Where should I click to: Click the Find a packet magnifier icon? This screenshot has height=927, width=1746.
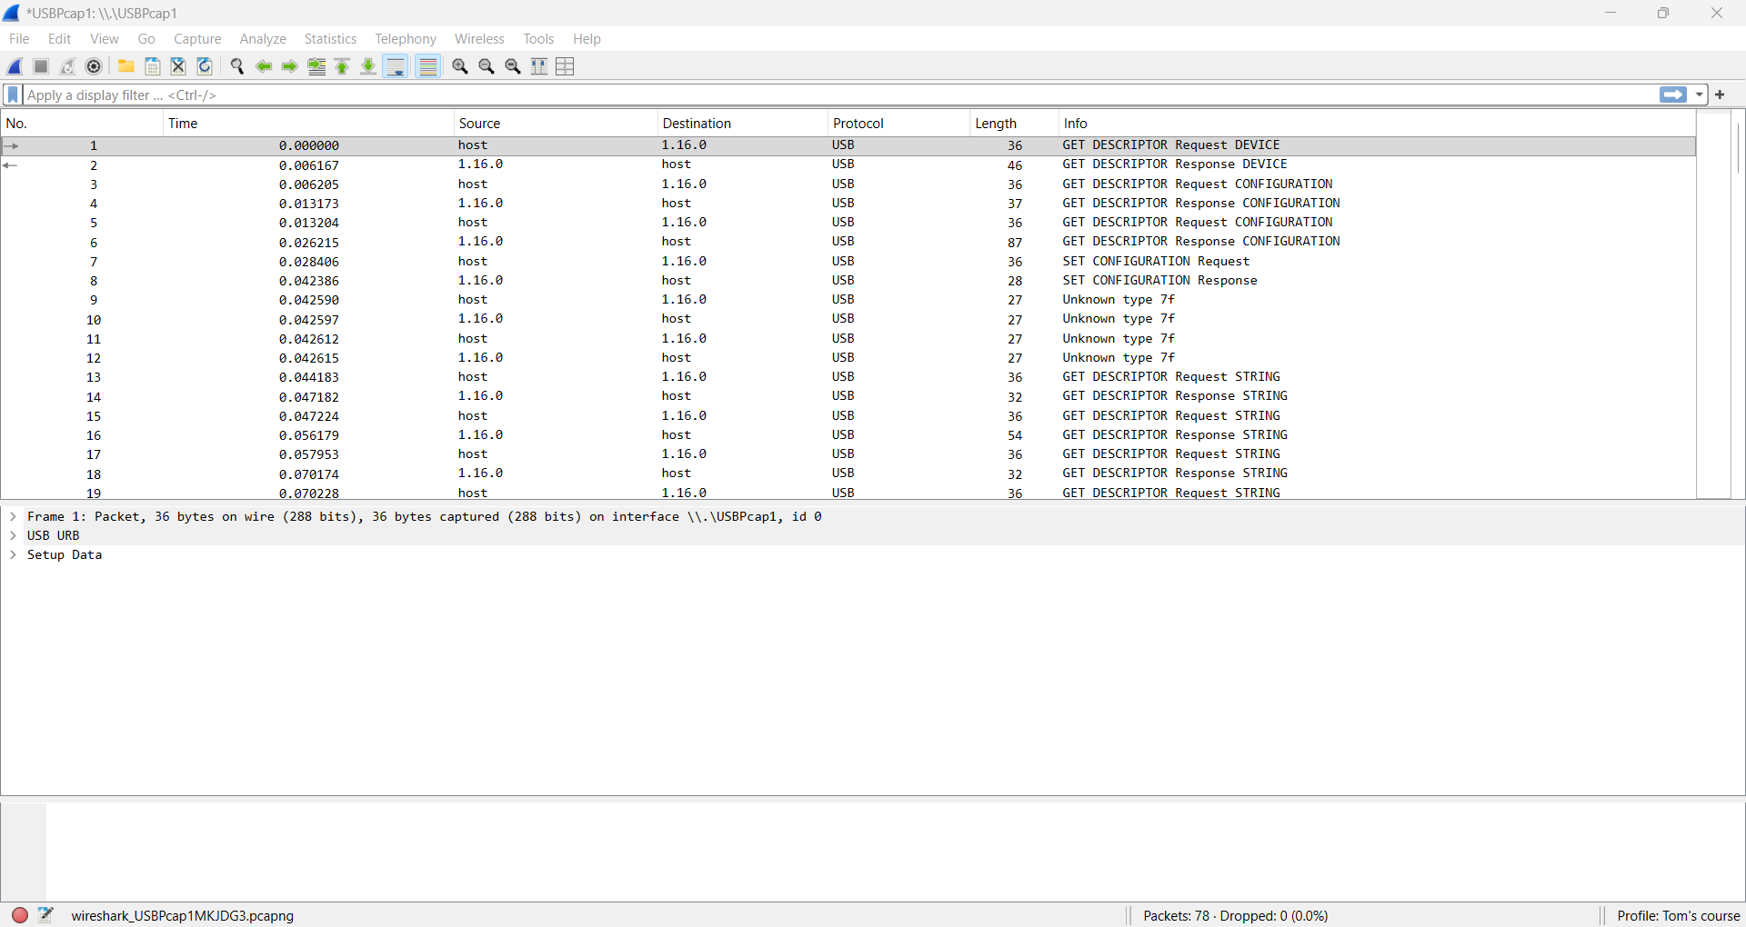tap(237, 66)
